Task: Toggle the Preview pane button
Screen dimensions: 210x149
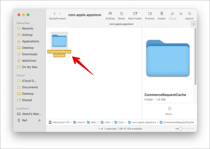Action: (x=150, y=14)
